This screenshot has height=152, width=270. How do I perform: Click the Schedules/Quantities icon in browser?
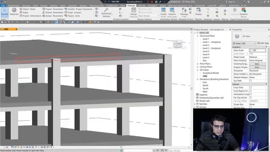tap(197, 98)
